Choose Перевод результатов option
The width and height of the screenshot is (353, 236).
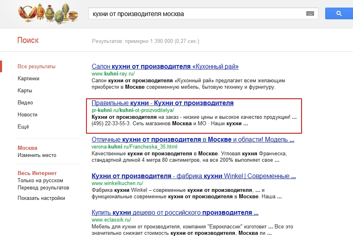coord(43,188)
